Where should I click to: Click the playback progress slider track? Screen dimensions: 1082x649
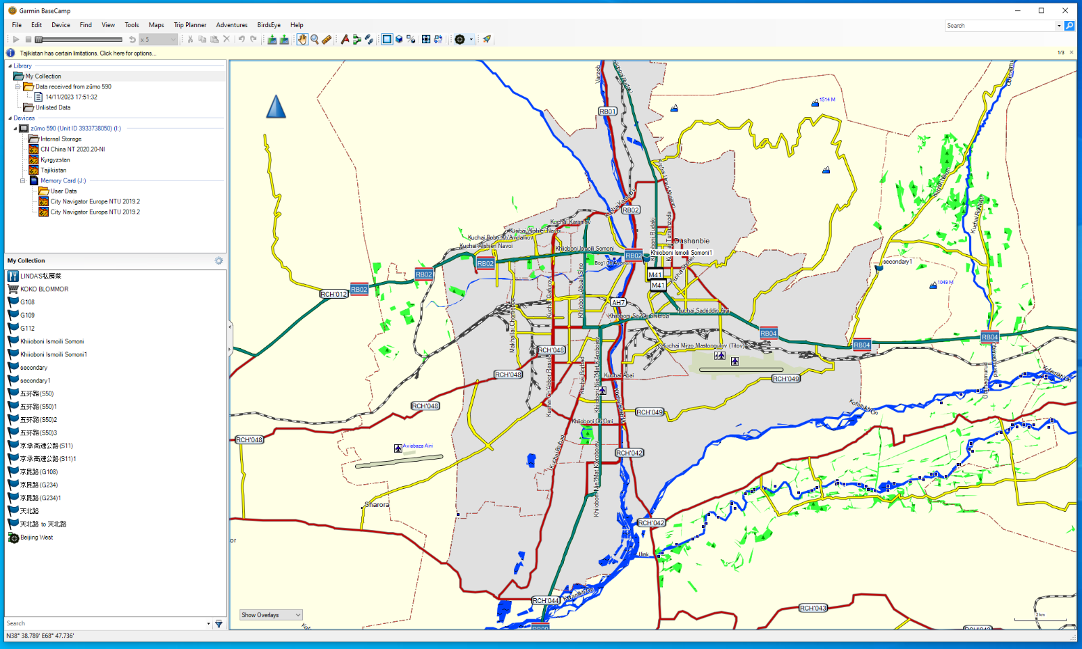point(79,39)
